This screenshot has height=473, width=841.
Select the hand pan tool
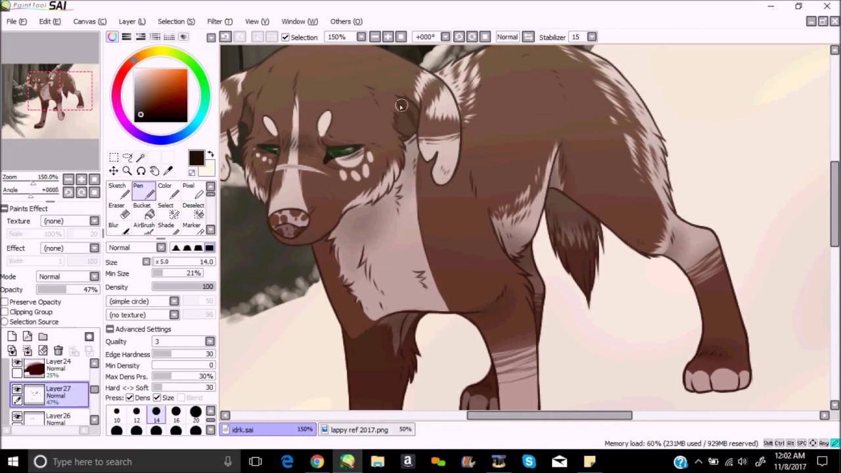[154, 171]
